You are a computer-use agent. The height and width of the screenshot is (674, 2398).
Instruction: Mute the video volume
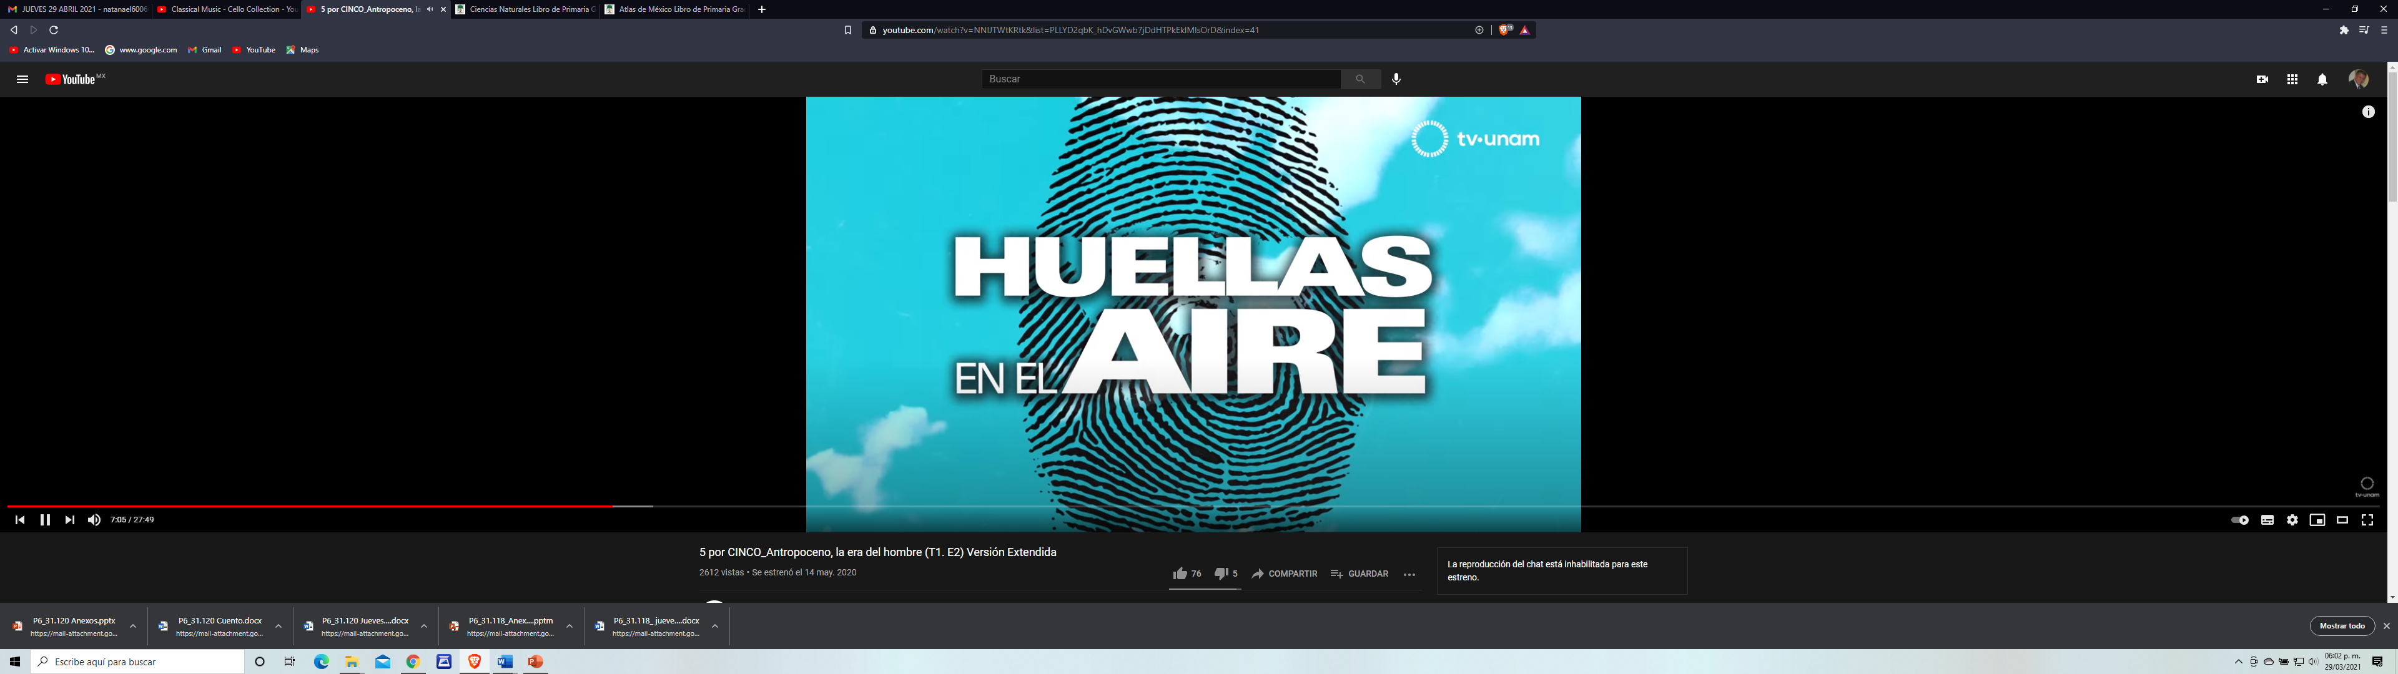pos(94,519)
